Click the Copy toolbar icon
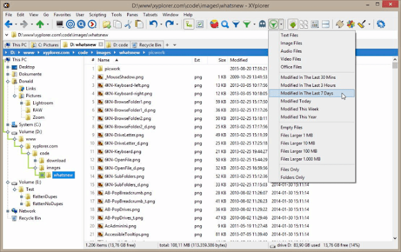 (117, 24)
